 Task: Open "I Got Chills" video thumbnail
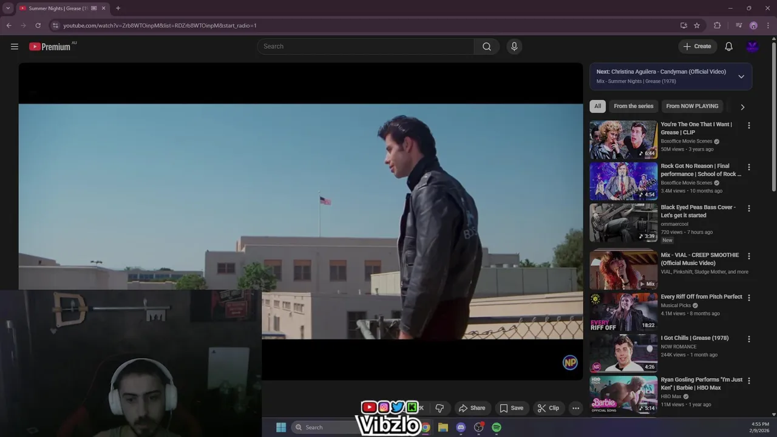(623, 353)
